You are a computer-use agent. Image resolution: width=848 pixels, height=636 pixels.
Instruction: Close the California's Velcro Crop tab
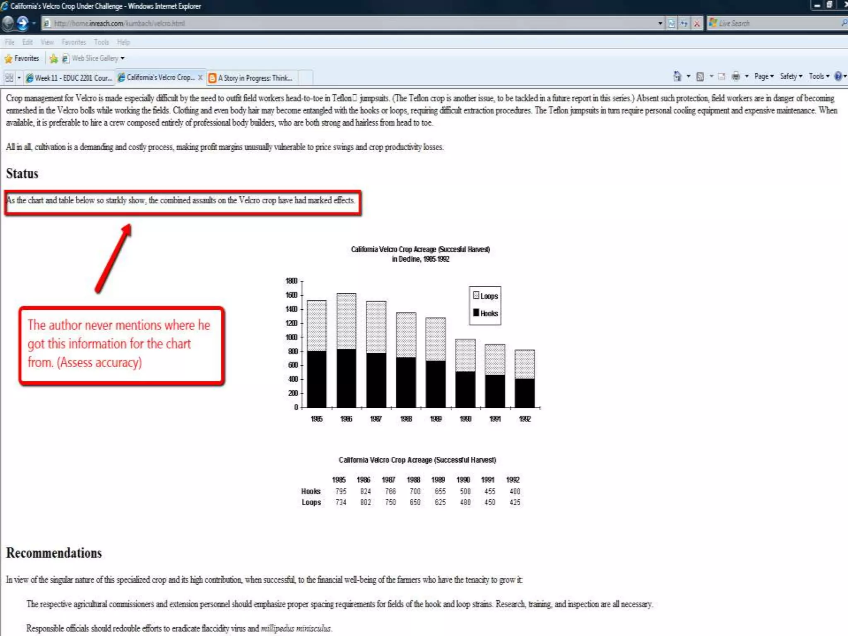click(x=200, y=77)
